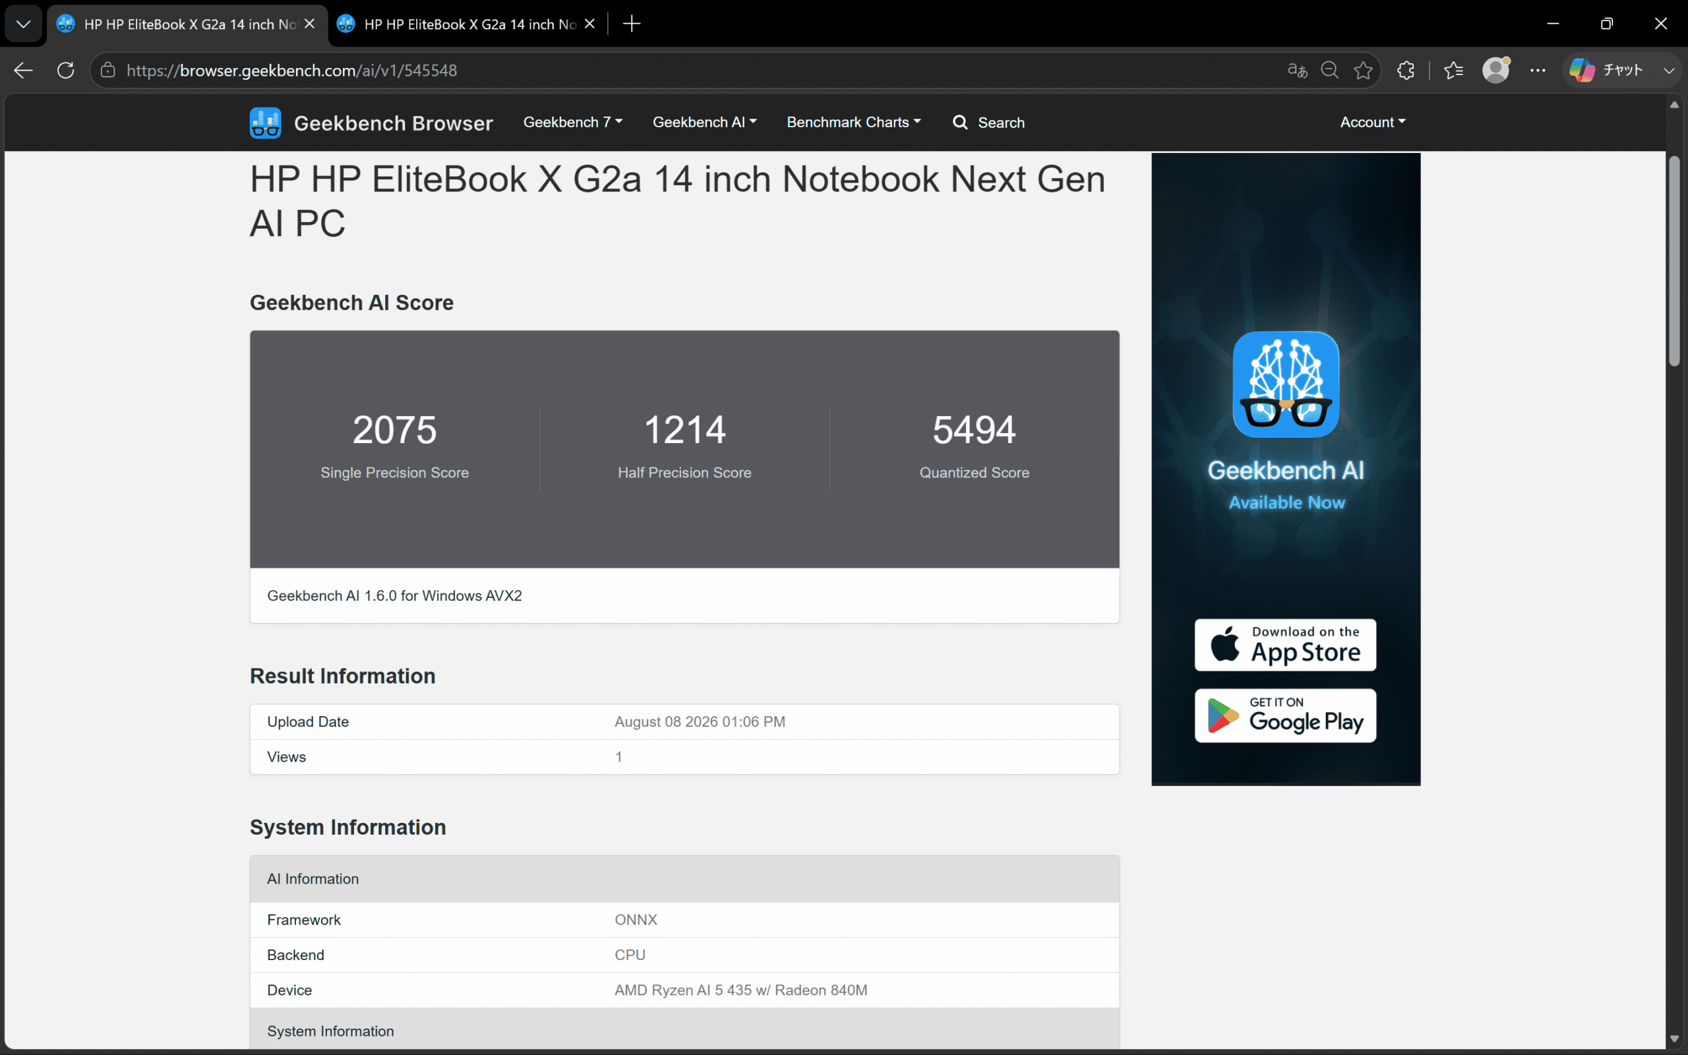The width and height of the screenshot is (1688, 1055).
Task: Open the Copilot chat button
Action: point(1607,71)
